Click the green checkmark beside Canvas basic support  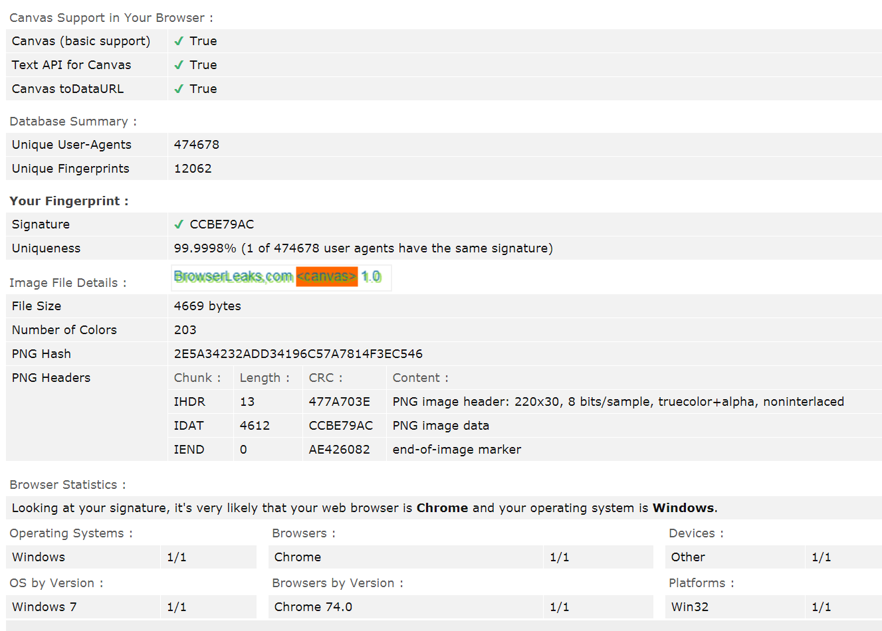click(x=179, y=41)
